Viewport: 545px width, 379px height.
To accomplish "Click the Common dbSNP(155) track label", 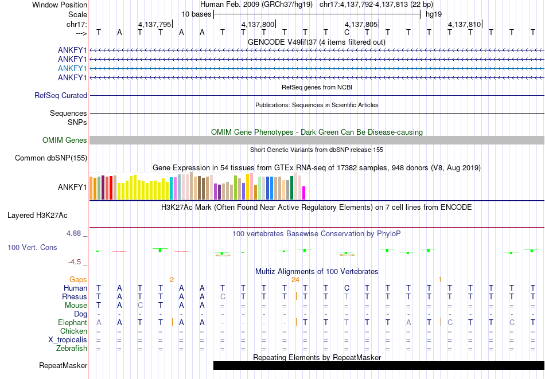I will coord(51,158).
